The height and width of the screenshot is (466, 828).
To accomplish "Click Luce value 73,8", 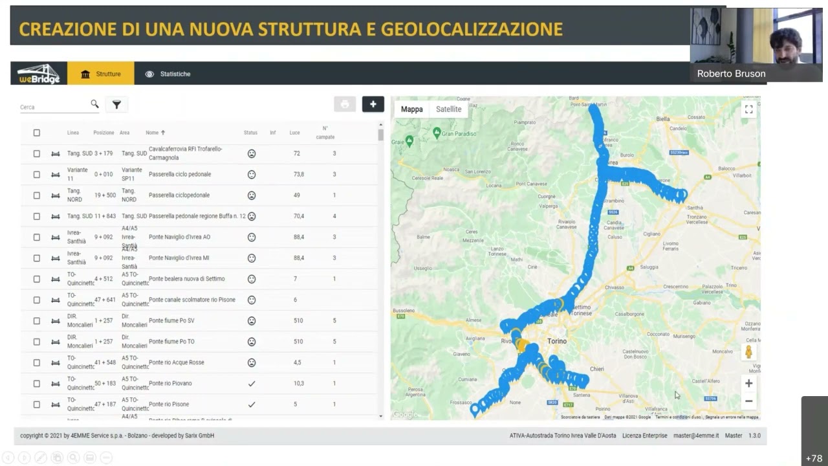I will point(298,175).
